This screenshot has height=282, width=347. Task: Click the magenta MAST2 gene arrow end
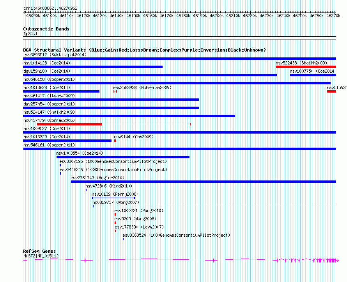coord(338,261)
